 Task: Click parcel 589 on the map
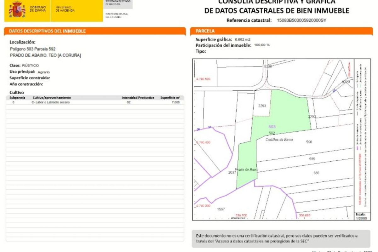(x=312, y=159)
